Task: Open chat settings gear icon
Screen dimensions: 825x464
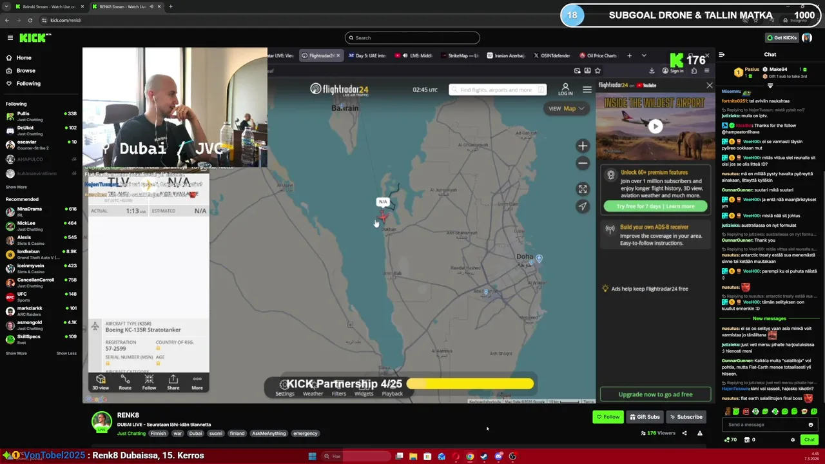Action: tap(793, 440)
